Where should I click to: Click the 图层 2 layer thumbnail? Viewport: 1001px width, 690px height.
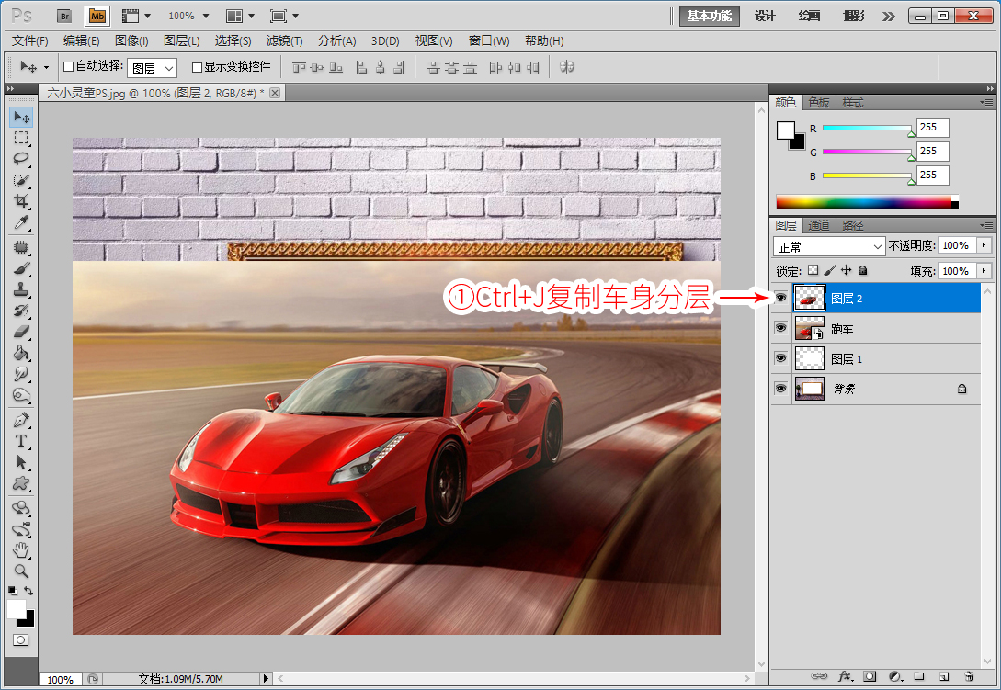tap(810, 298)
